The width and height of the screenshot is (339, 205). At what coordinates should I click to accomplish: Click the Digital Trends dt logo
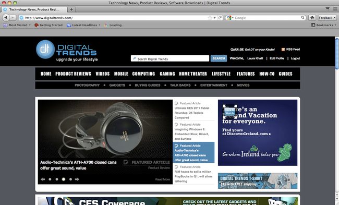click(x=45, y=50)
